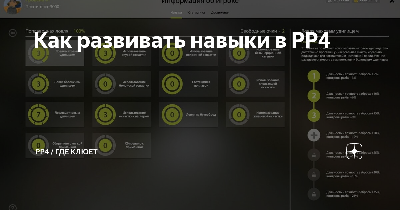Screen dimensions: 400x210
Task: Select the Сбирулино с мягкой приманкой skill
Action: click(x=55, y=145)
